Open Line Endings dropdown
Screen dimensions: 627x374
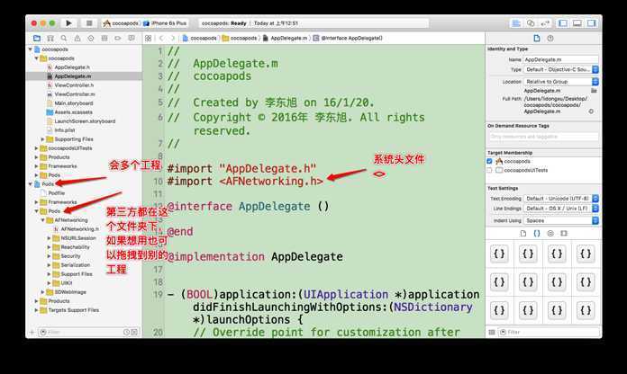tap(561, 209)
